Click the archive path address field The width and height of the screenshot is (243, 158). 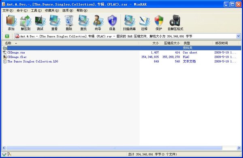(x=126, y=36)
